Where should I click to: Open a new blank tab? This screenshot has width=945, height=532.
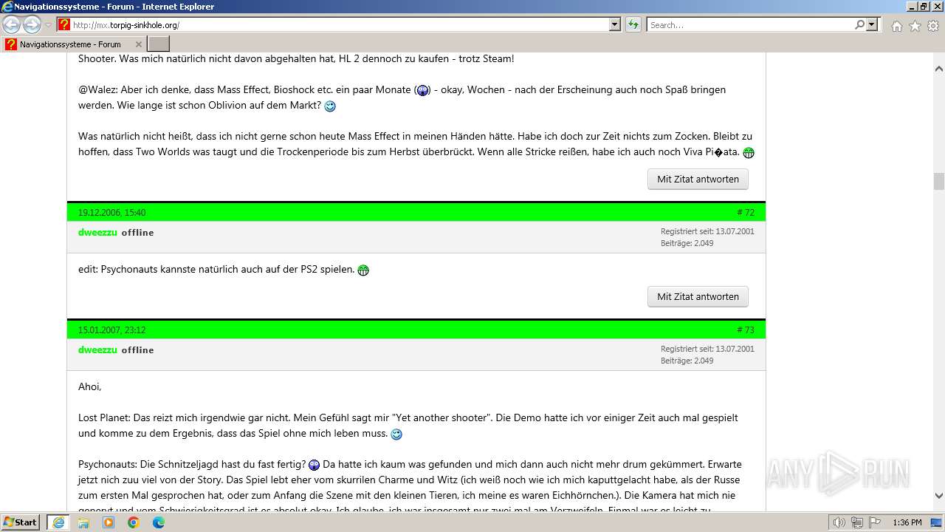click(159, 44)
